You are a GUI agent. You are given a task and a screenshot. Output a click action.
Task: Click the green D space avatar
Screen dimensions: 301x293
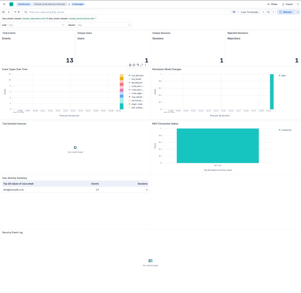pyautogui.click(x=11, y=4)
